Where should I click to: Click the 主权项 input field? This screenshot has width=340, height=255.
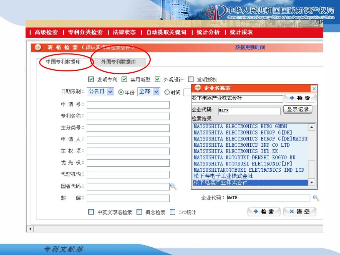[x=128, y=151]
